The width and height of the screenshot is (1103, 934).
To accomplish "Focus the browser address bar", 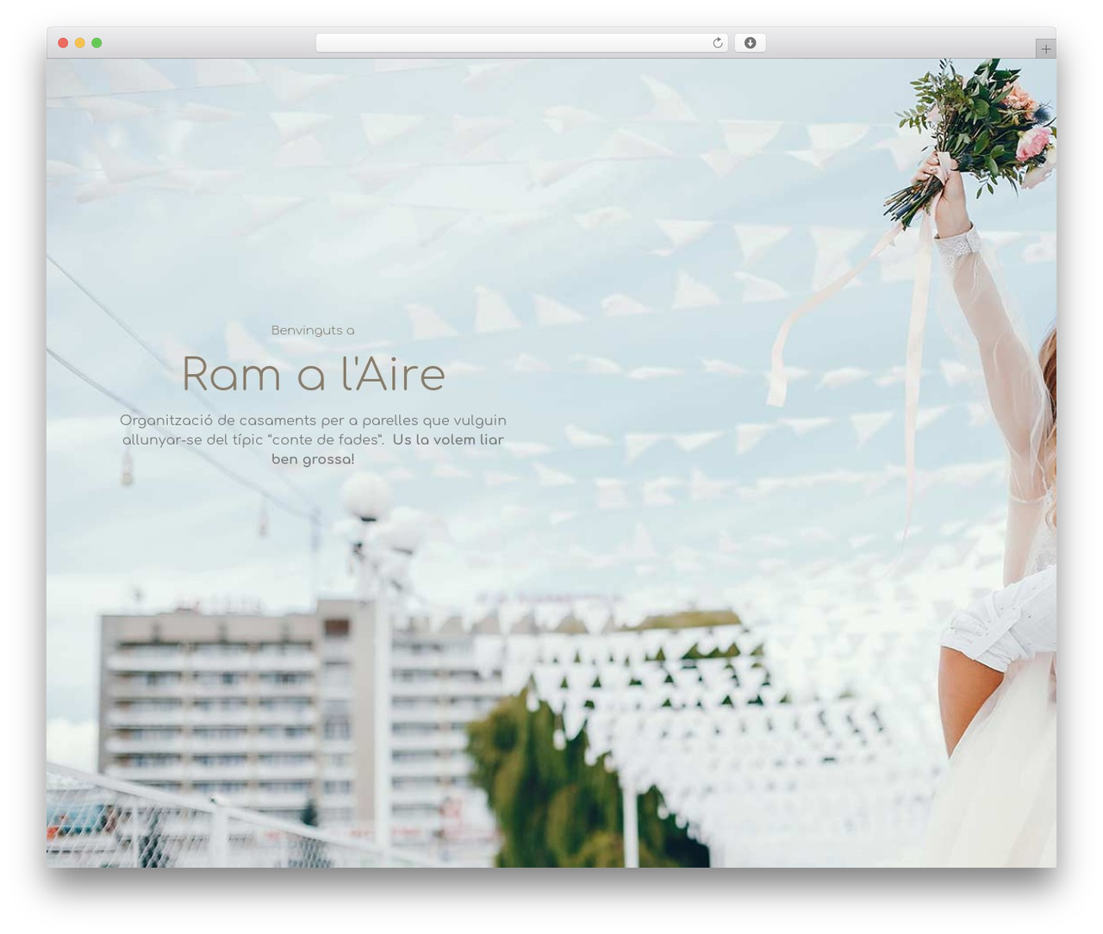I will [521, 43].
